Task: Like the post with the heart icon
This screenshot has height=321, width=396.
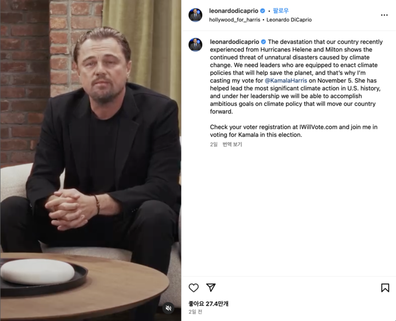Action: tap(194, 287)
